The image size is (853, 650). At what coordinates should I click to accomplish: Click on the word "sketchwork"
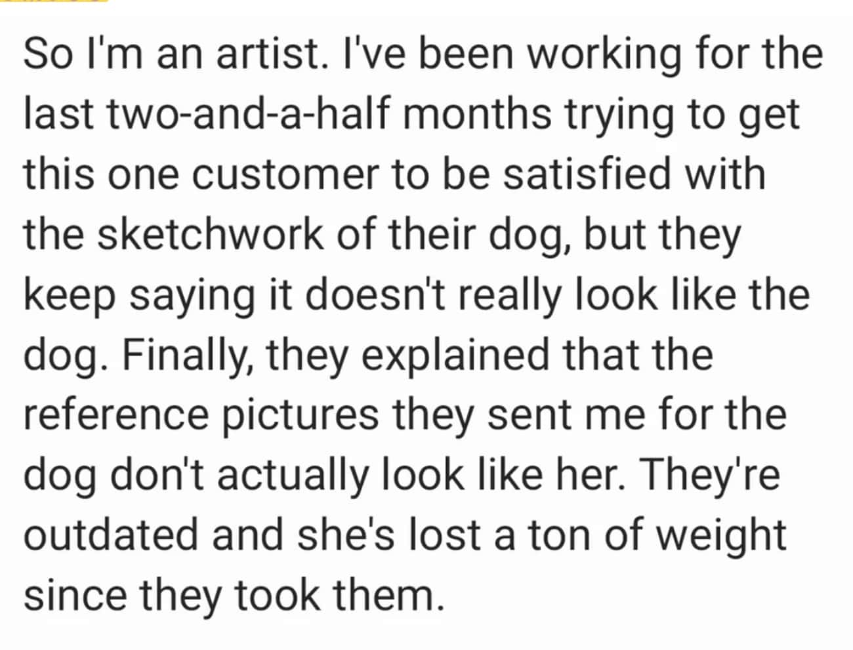tap(211, 234)
